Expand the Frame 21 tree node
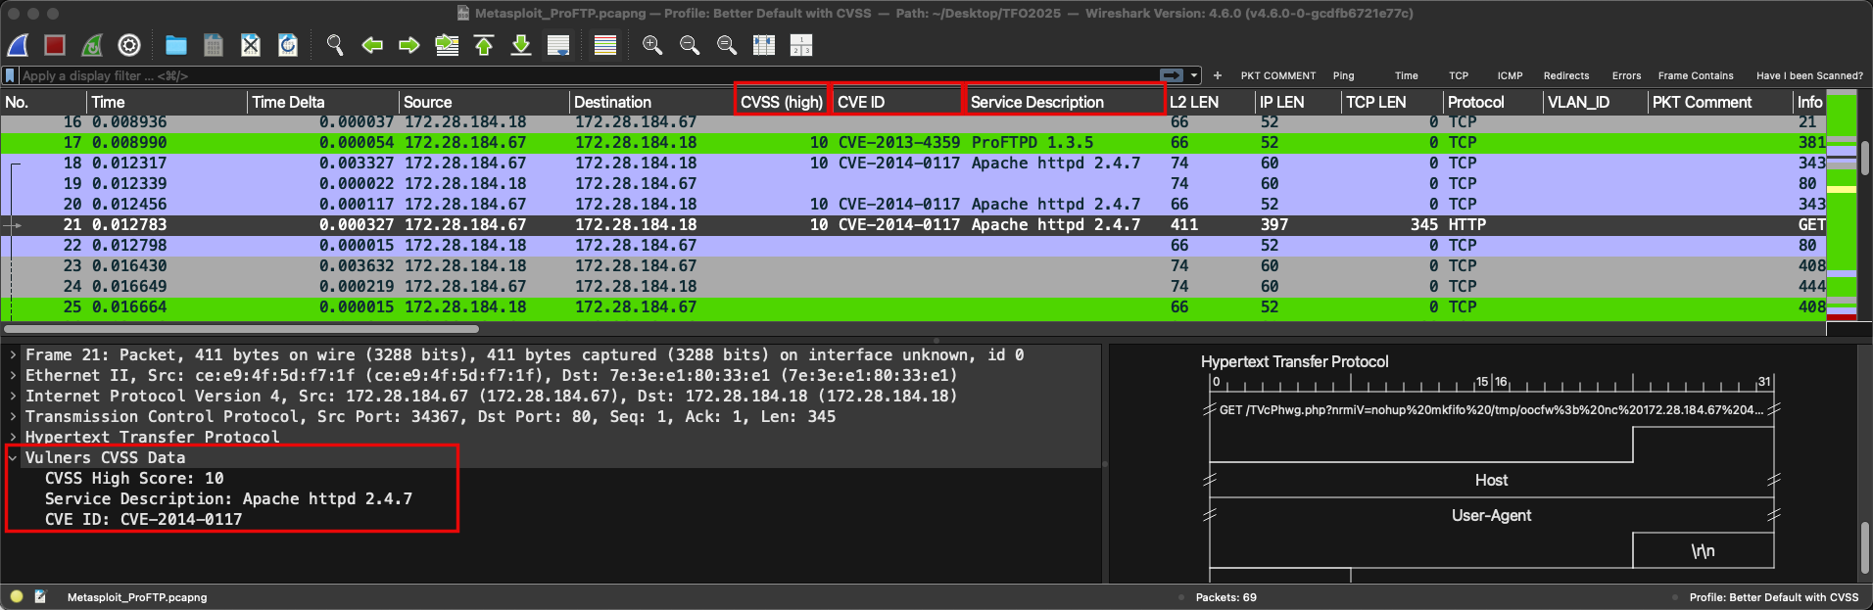1873x610 pixels. [x=13, y=354]
